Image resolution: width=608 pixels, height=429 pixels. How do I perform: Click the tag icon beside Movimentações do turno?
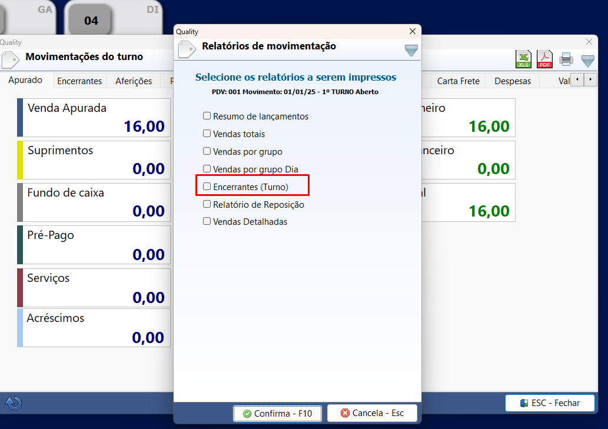[x=10, y=60]
